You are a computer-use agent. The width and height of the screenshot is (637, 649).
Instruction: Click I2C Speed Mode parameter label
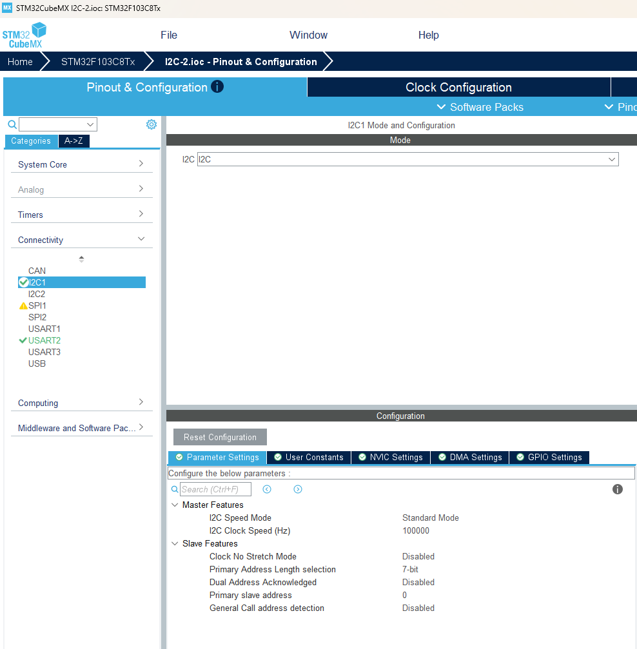[x=240, y=518]
